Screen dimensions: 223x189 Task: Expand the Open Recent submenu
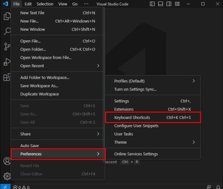click(58, 66)
